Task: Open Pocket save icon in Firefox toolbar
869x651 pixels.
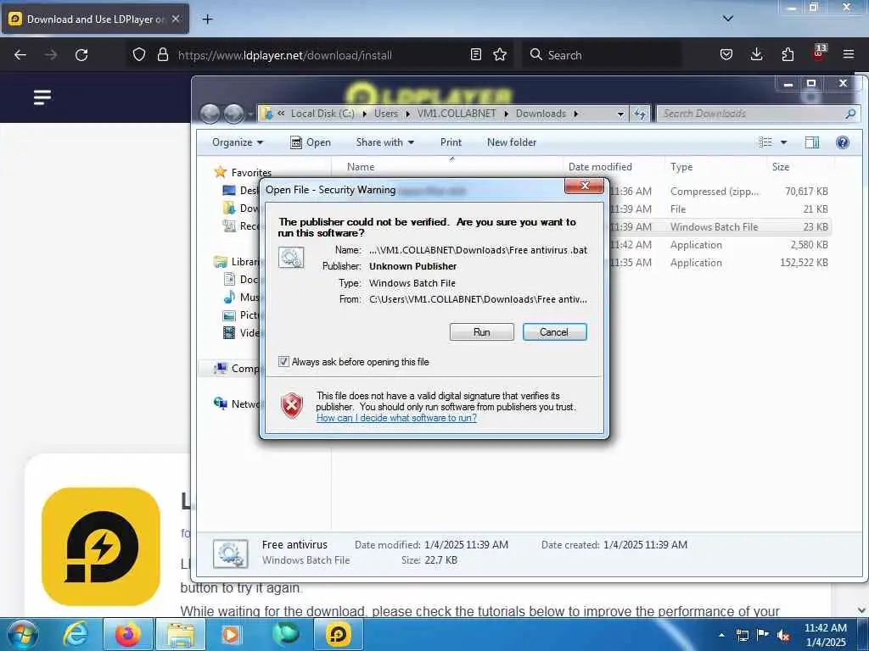Action: point(726,54)
